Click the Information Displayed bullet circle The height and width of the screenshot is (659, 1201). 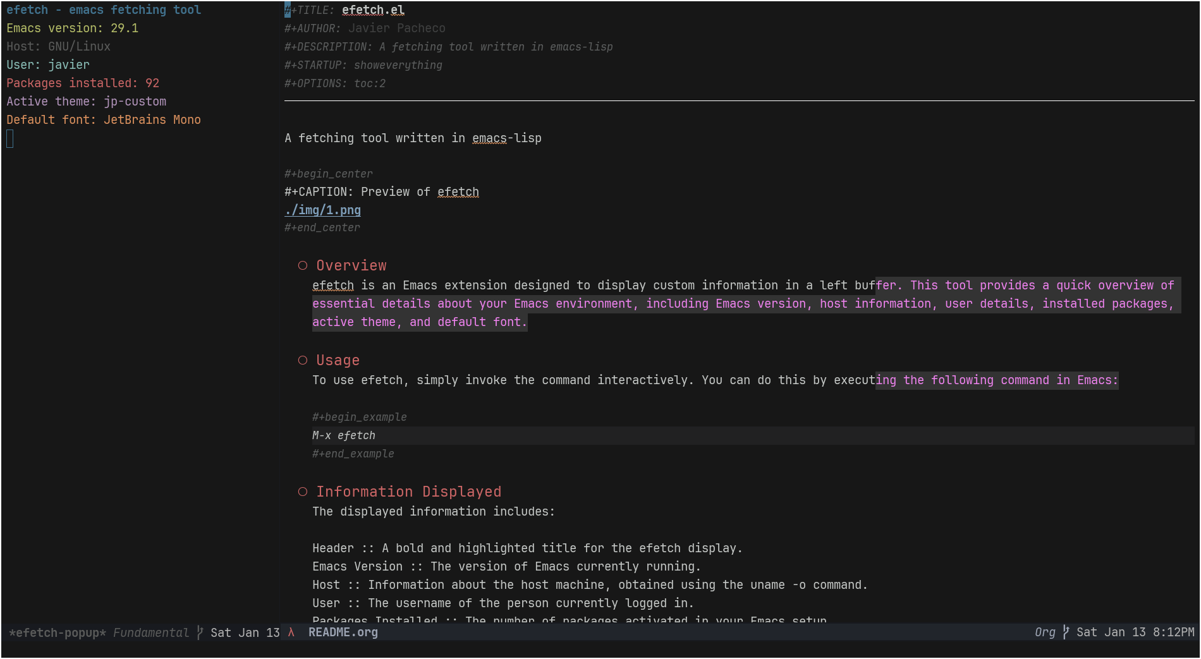click(303, 492)
